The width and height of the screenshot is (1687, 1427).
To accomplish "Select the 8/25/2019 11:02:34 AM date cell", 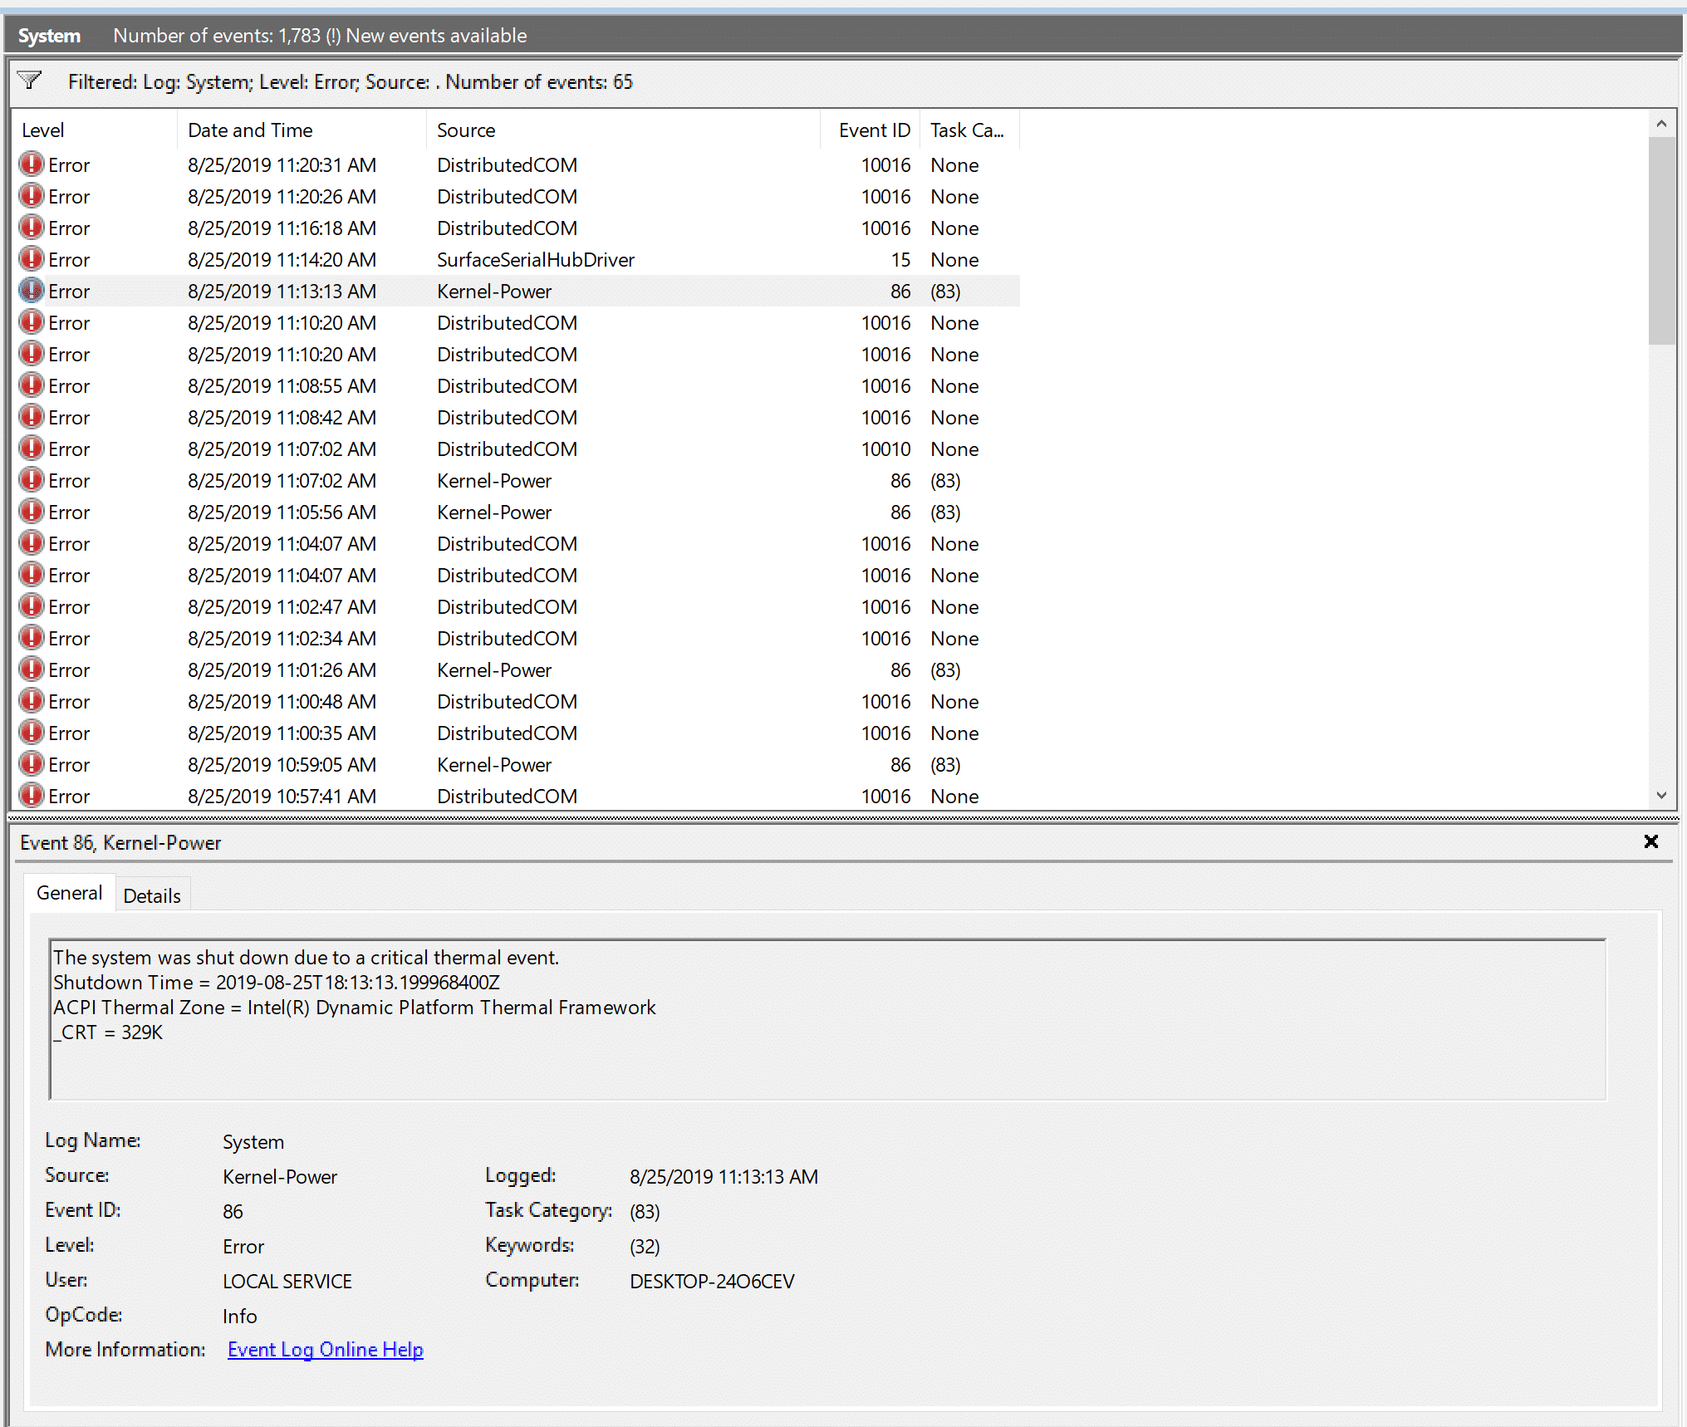I will click(282, 639).
